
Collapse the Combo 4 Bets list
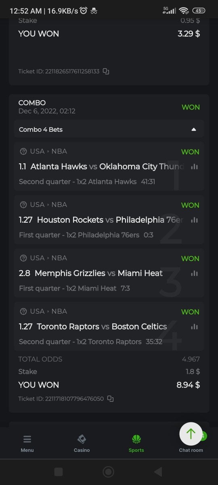[109, 129]
